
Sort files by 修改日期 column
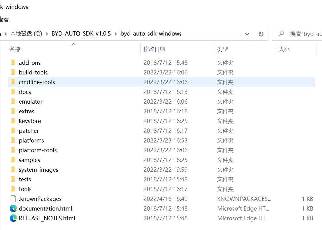[154, 49]
